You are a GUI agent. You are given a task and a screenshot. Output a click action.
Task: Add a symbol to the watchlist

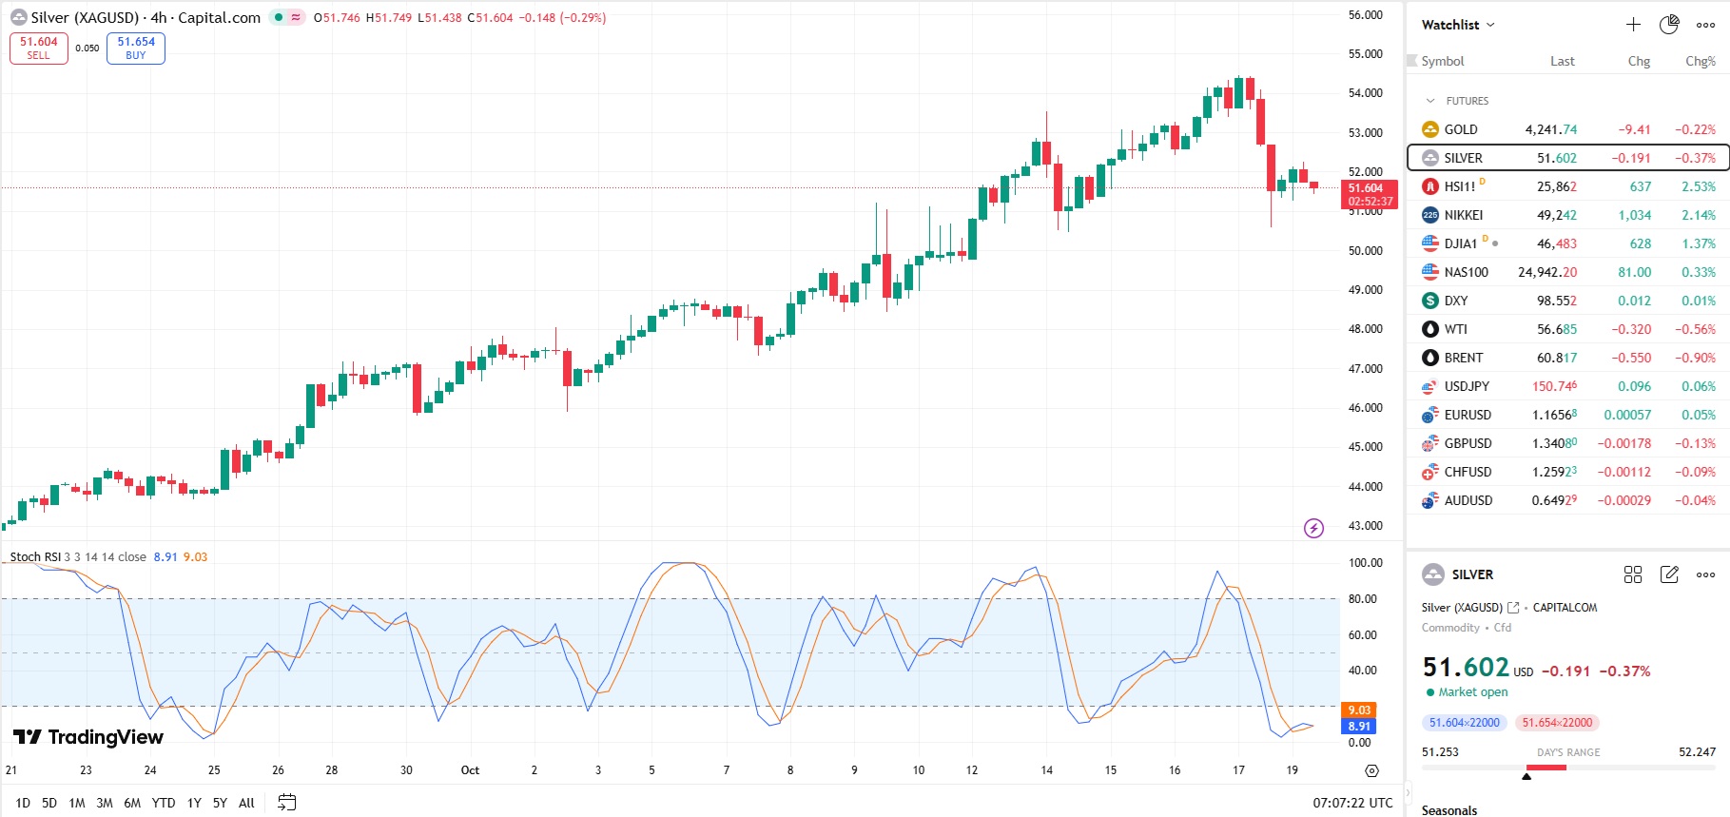pos(1633,25)
